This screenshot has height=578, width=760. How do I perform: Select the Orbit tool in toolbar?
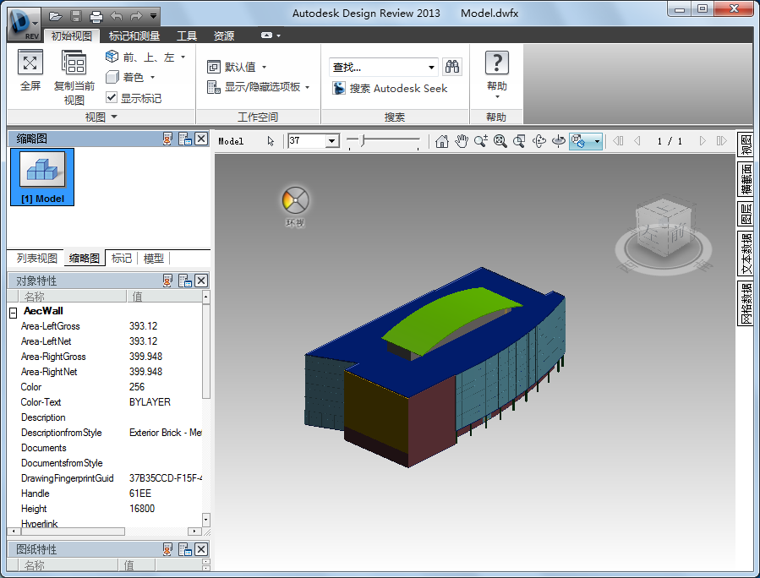(x=539, y=141)
